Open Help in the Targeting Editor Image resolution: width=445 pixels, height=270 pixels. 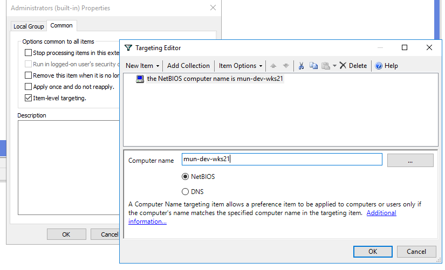pos(387,66)
